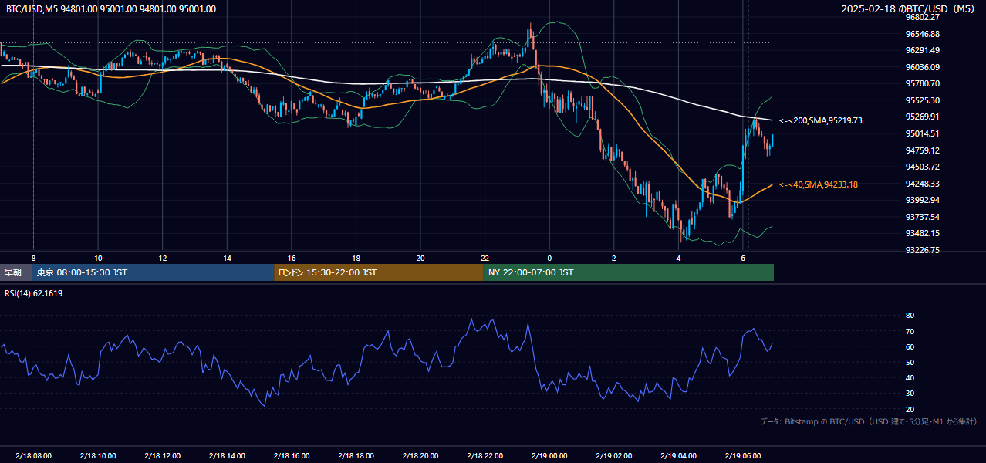Click the NY 22:00-07:00 JST session bar
The width and height of the screenshot is (986, 463).
[x=629, y=272]
